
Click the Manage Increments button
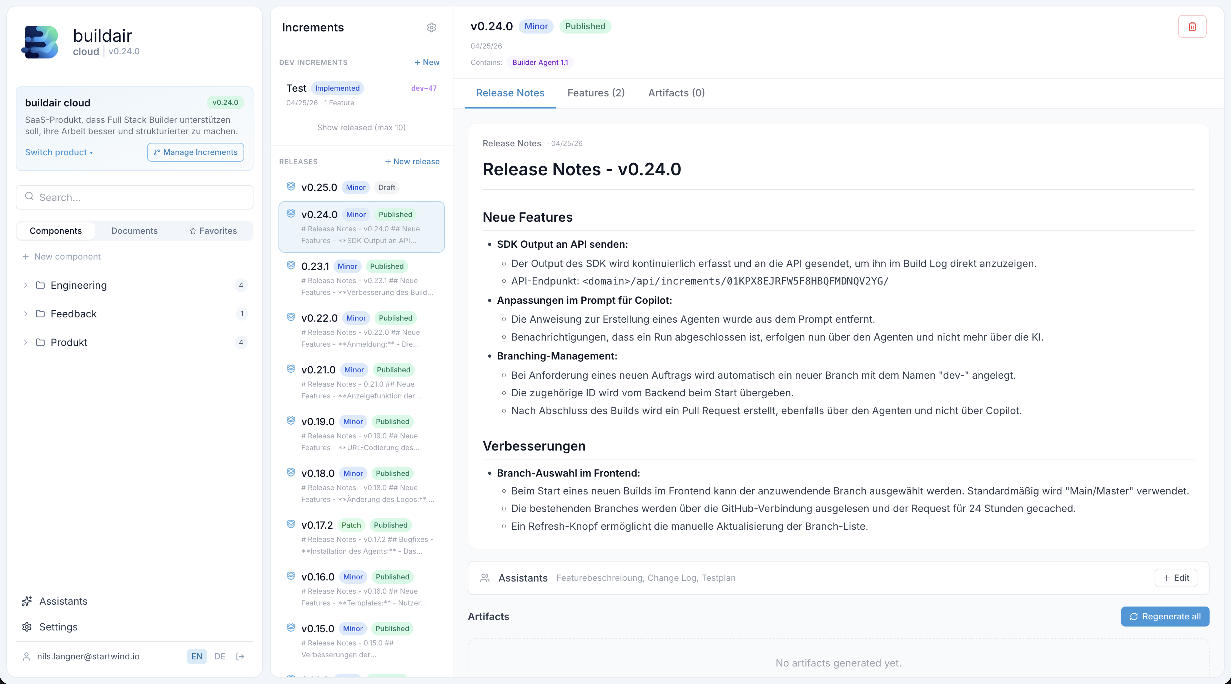click(195, 152)
